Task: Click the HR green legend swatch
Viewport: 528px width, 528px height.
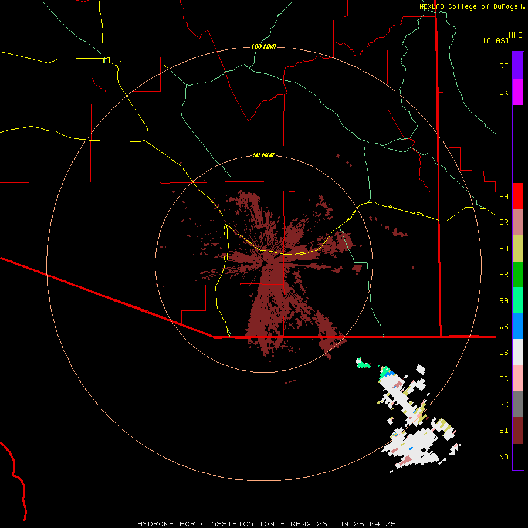Action: pyautogui.click(x=518, y=275)
